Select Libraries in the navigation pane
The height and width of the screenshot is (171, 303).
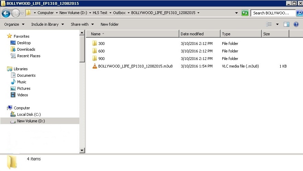[x=21, y=69]
